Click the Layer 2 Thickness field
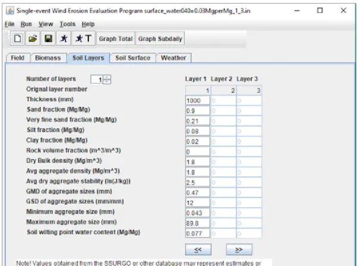The width and height of the screenshot is (359, 266). [x=223, y=100]
